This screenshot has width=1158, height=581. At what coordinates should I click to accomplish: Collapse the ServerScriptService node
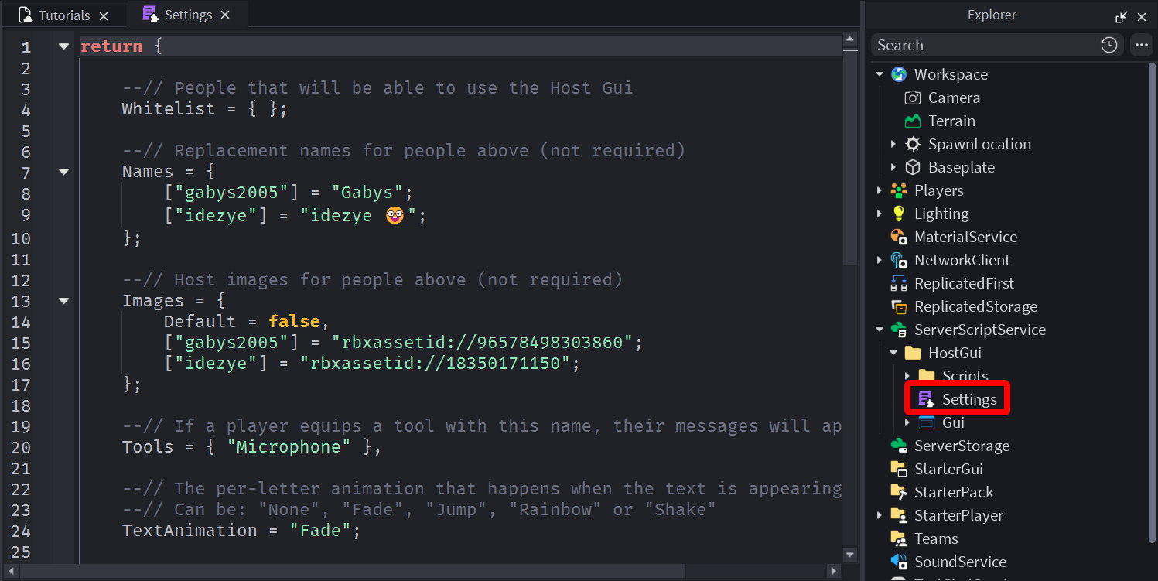point(880,330)
